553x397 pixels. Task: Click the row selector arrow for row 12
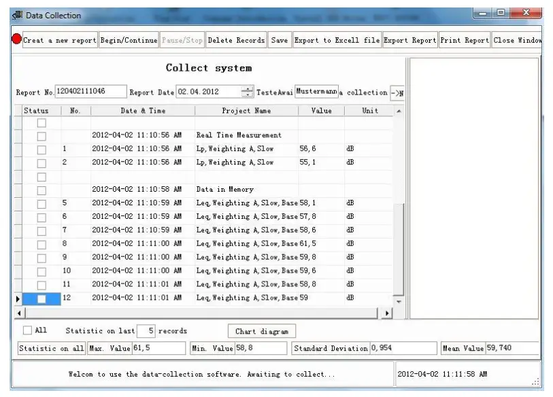(18, 299)
